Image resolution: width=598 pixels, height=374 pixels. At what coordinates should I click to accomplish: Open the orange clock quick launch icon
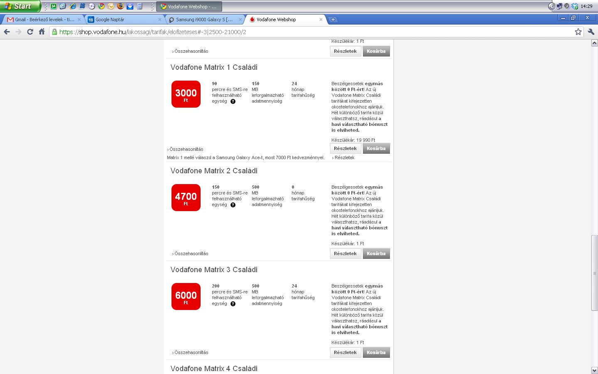pos(111,6)
